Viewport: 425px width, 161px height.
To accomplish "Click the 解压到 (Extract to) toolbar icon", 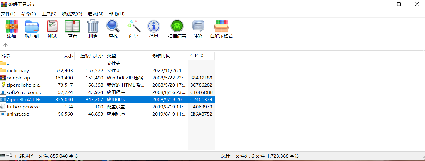I will click(32, 27).
